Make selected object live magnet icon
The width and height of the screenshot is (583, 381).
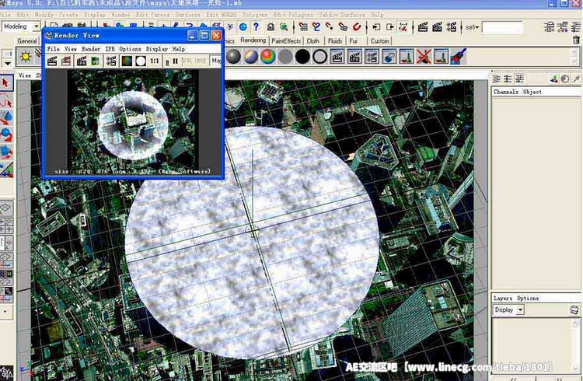click(x=357, y=26)
